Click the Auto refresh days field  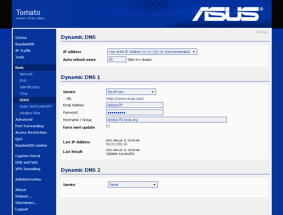pyautogui.click(x=117, y=59)
